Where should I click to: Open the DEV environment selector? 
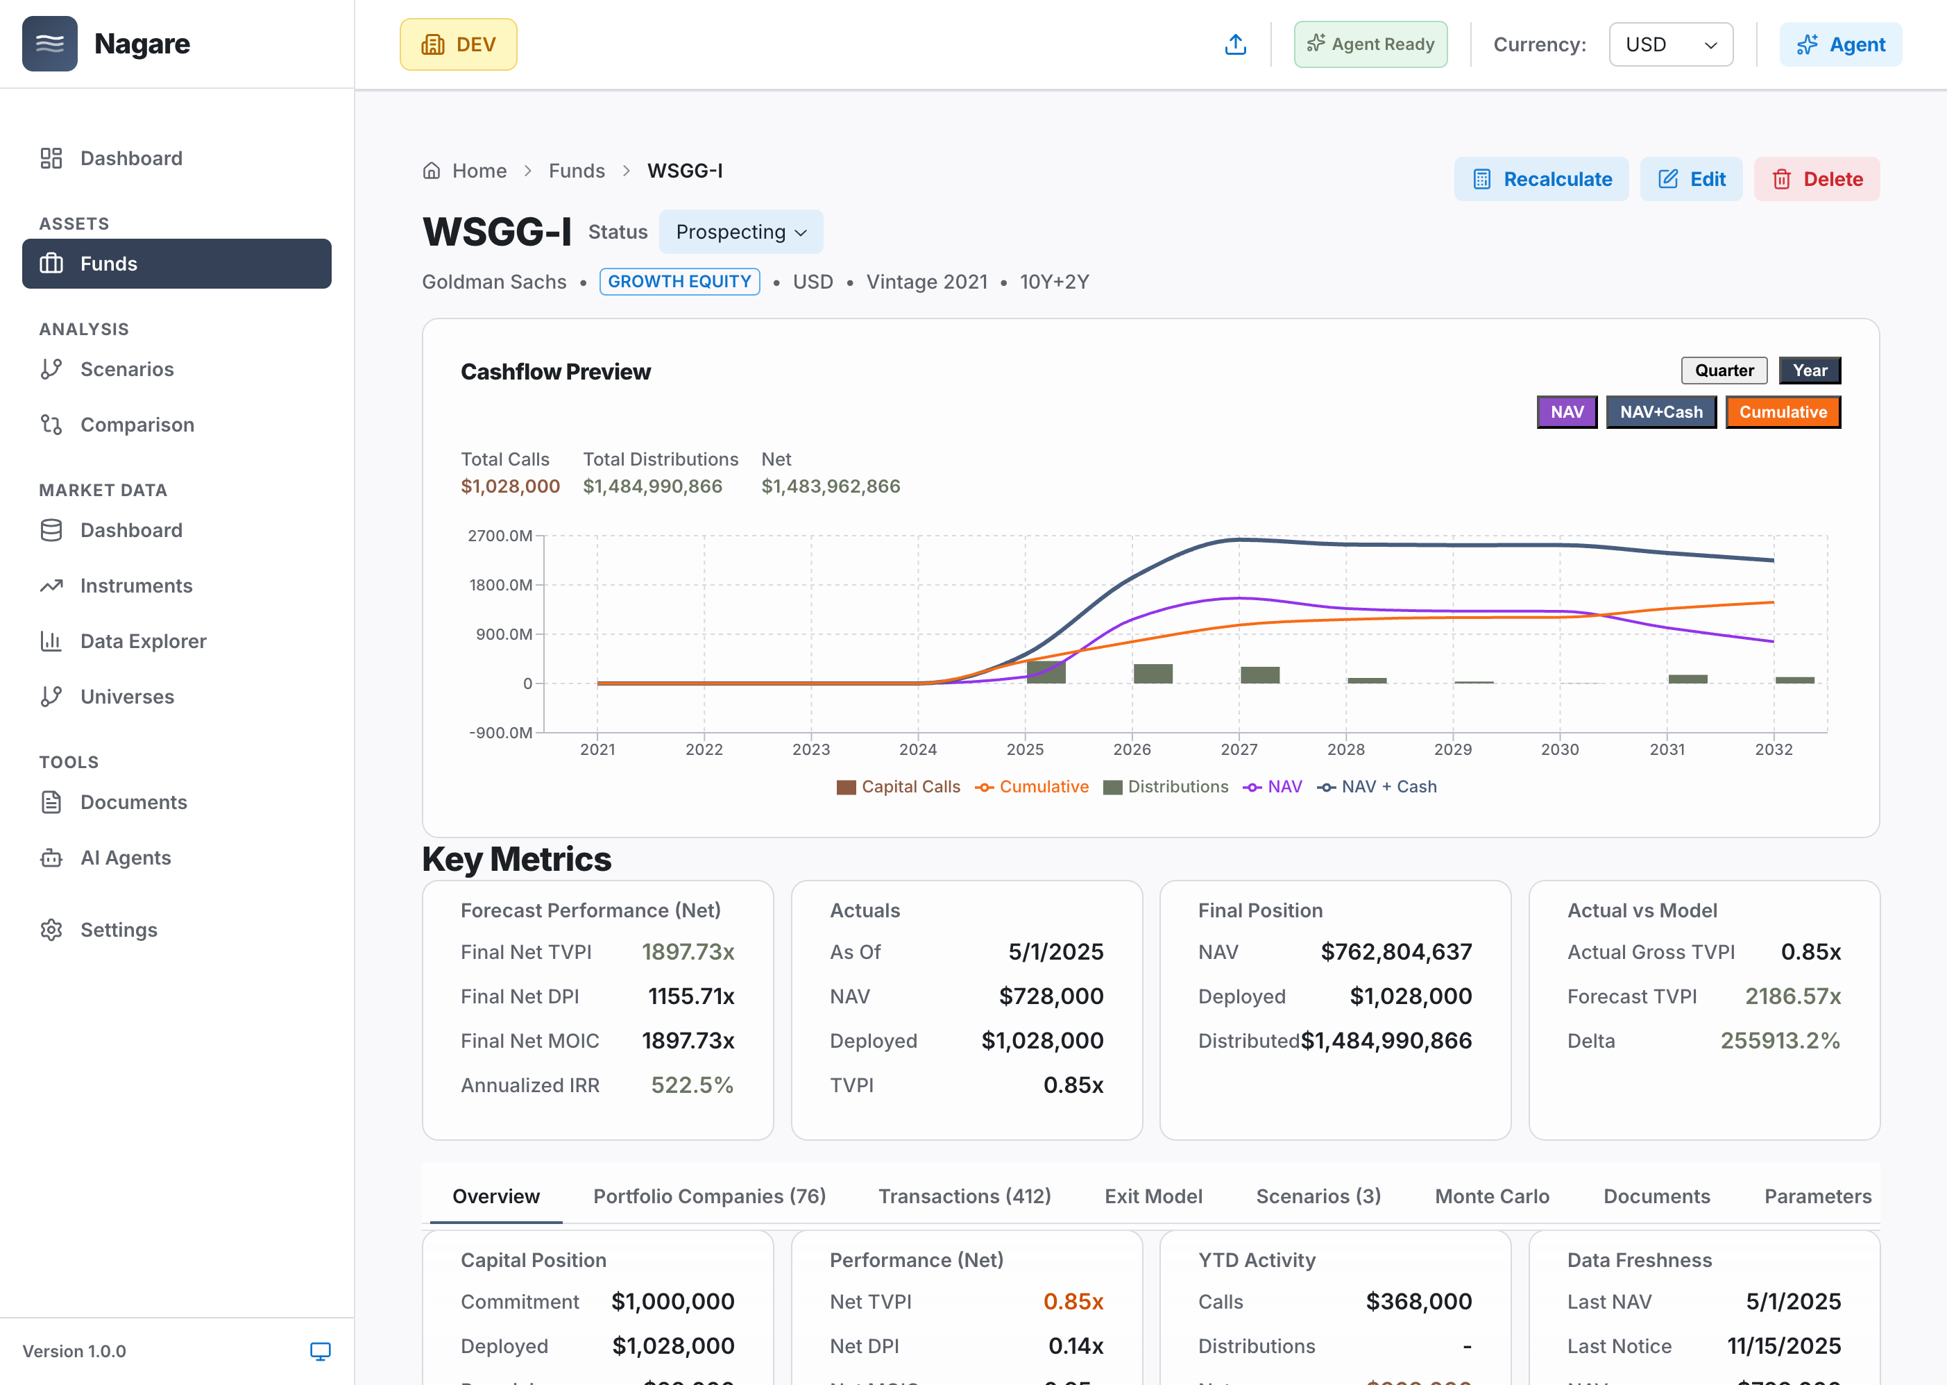[x=458, y=44]
